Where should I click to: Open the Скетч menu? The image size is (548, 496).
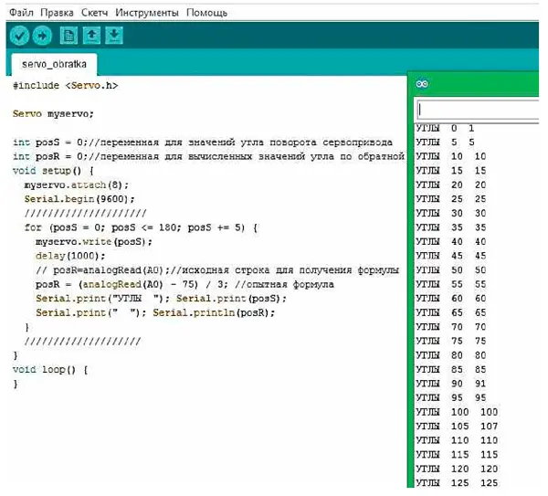(93, 13)
